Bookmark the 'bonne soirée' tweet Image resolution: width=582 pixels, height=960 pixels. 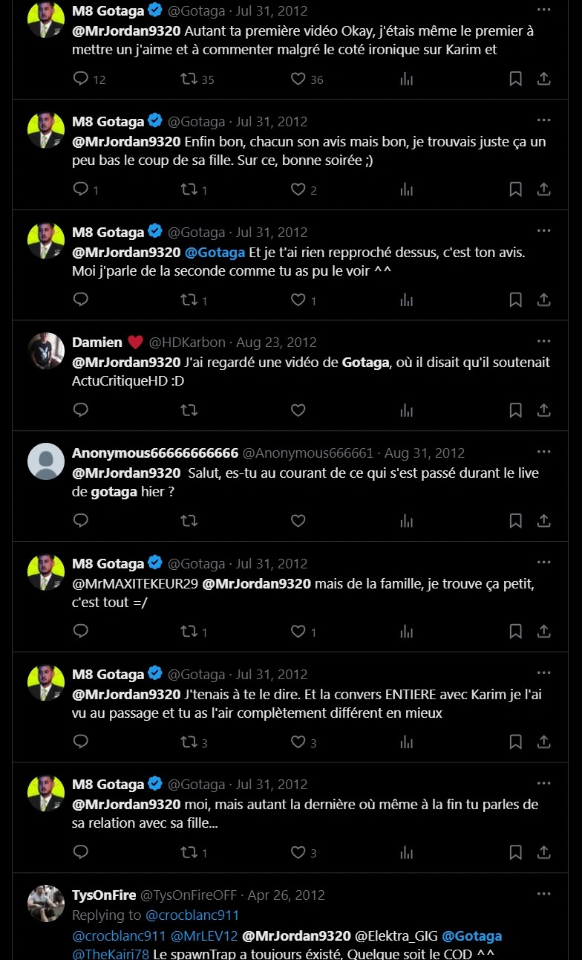coord(515,189)
